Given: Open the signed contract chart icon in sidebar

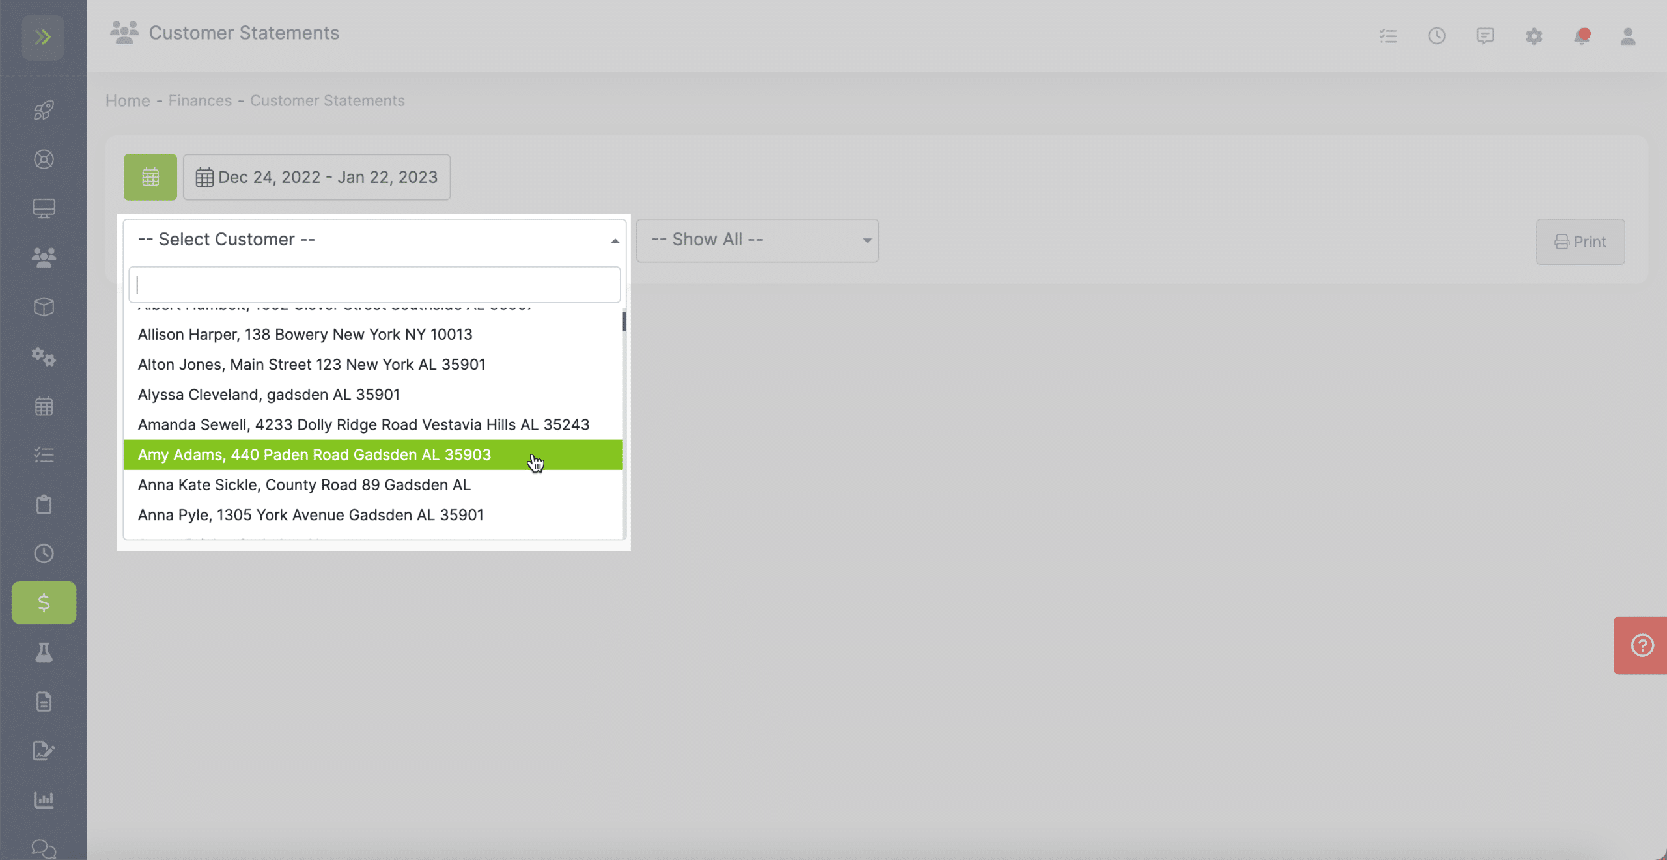Looking at the screenshot, I should pos(44,751).
